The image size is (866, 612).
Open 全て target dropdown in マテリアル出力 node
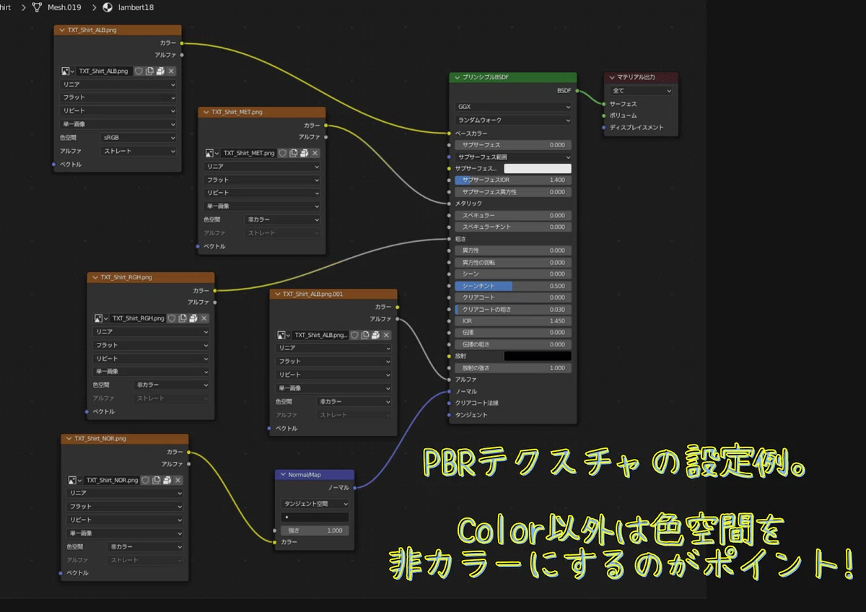tap(642, 91)
